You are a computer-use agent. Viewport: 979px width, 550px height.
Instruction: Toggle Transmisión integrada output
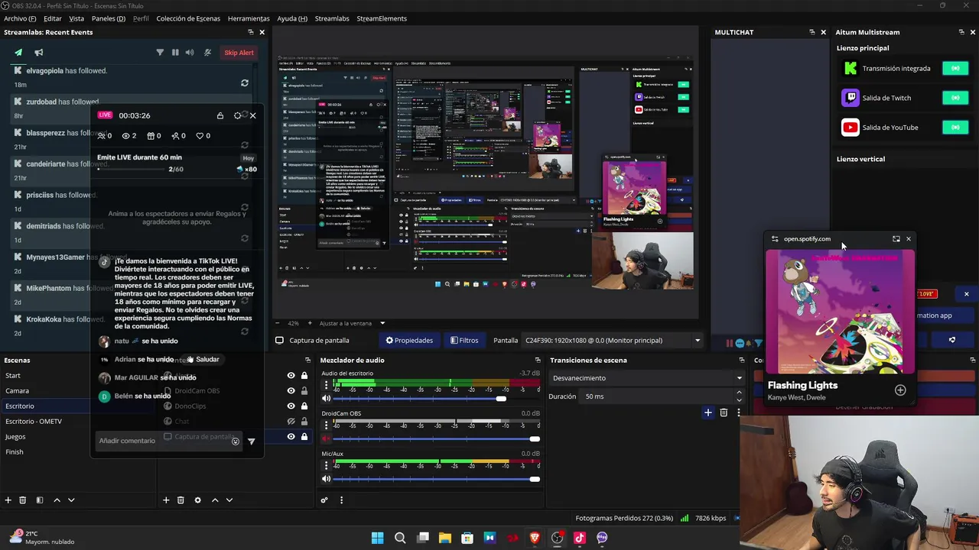tap(955, 68)
